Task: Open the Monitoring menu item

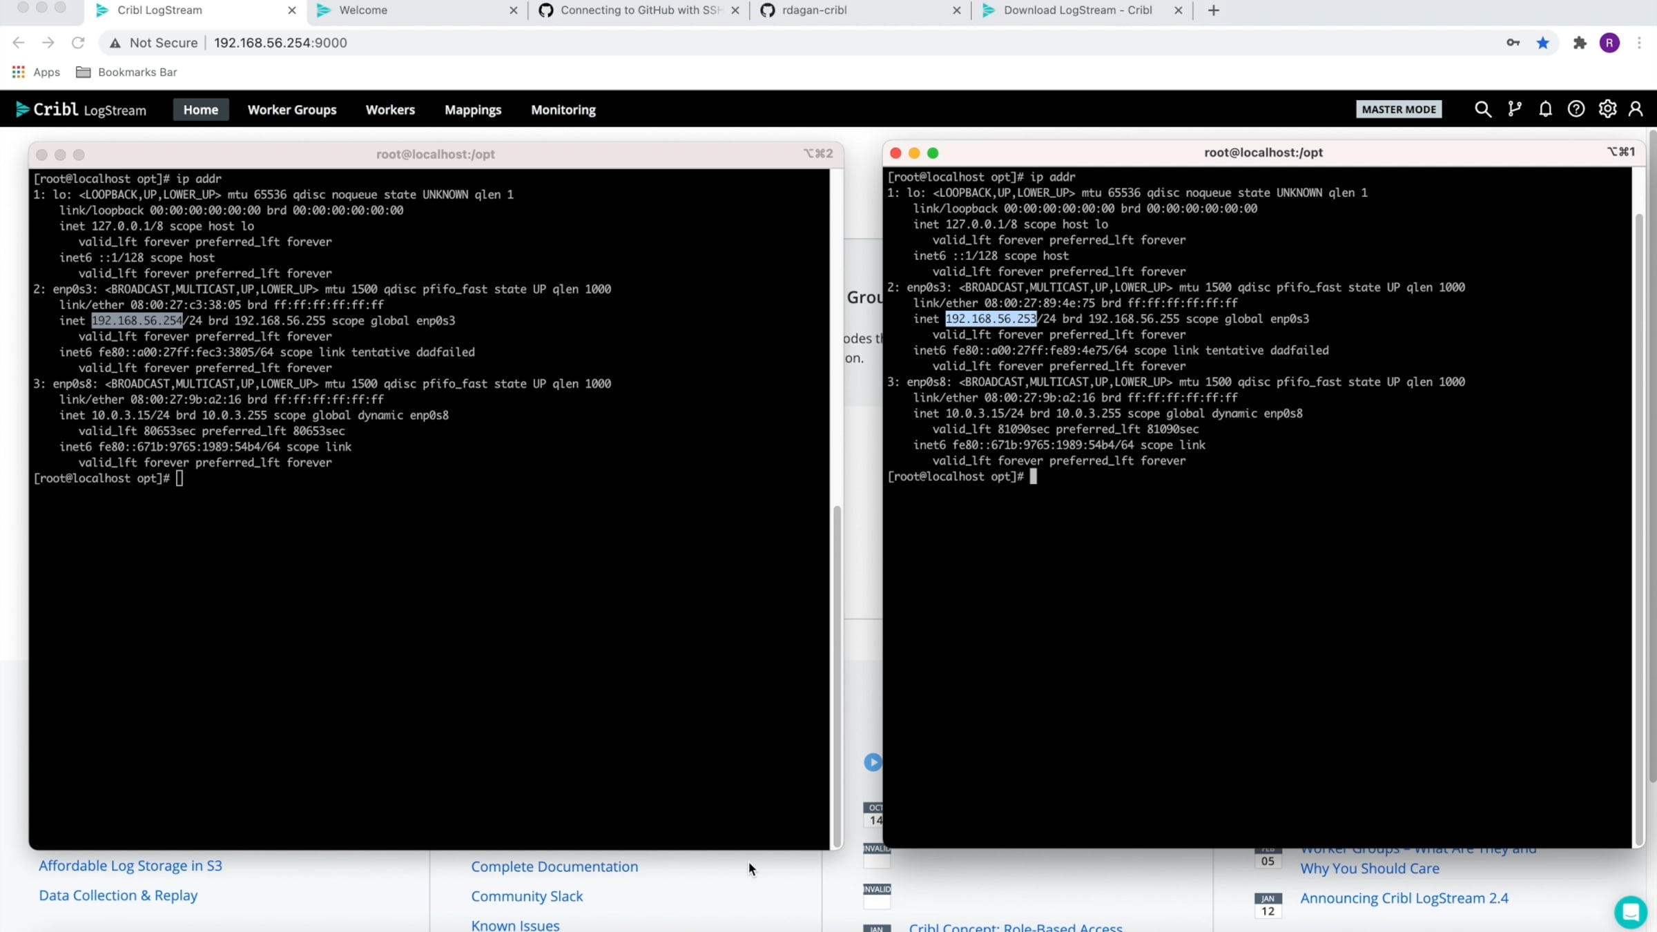Action: (563, 109)
